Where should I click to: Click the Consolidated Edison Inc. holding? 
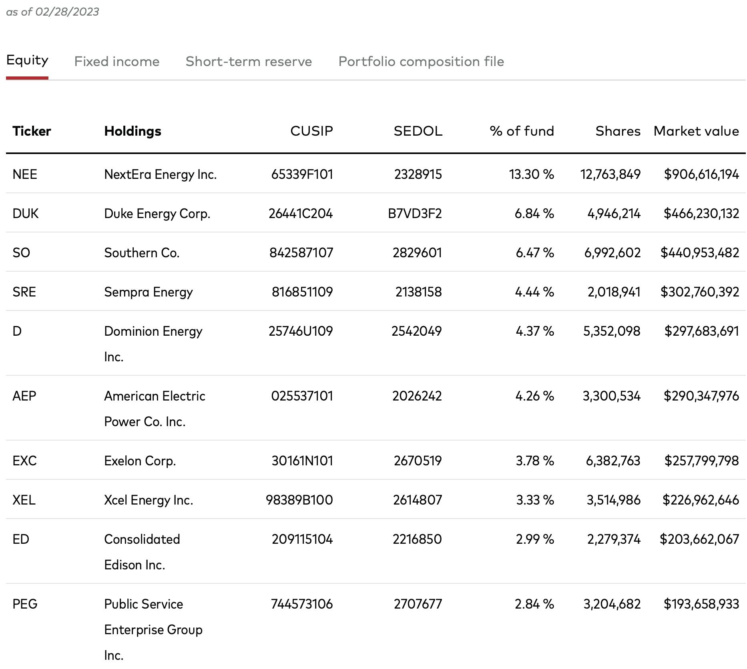coord(142,552)
